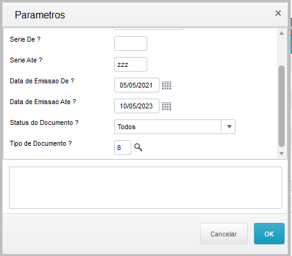This screenshot has height=256, width=292.
Task: Open calendar for Data de Emissao De
Action: (x=166, y=85)
